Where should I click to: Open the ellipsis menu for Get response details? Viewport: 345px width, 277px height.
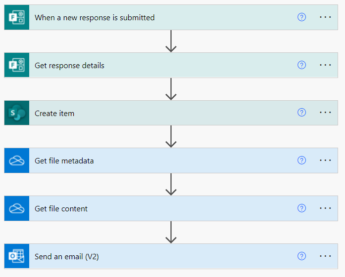click(x=325, y=65)
